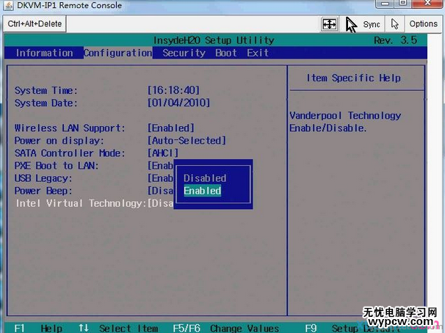Click the fit-to-screen scaling icon
This screenshot has height=333, width=445.
click(329, 24)
